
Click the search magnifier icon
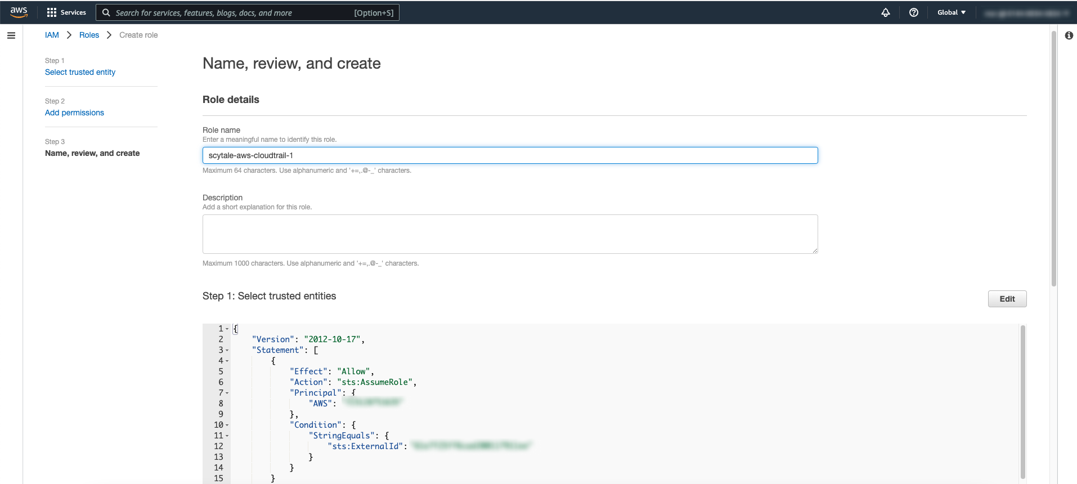[106, 12]
